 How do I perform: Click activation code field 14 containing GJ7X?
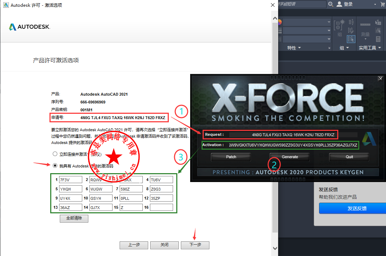point(101,207)
